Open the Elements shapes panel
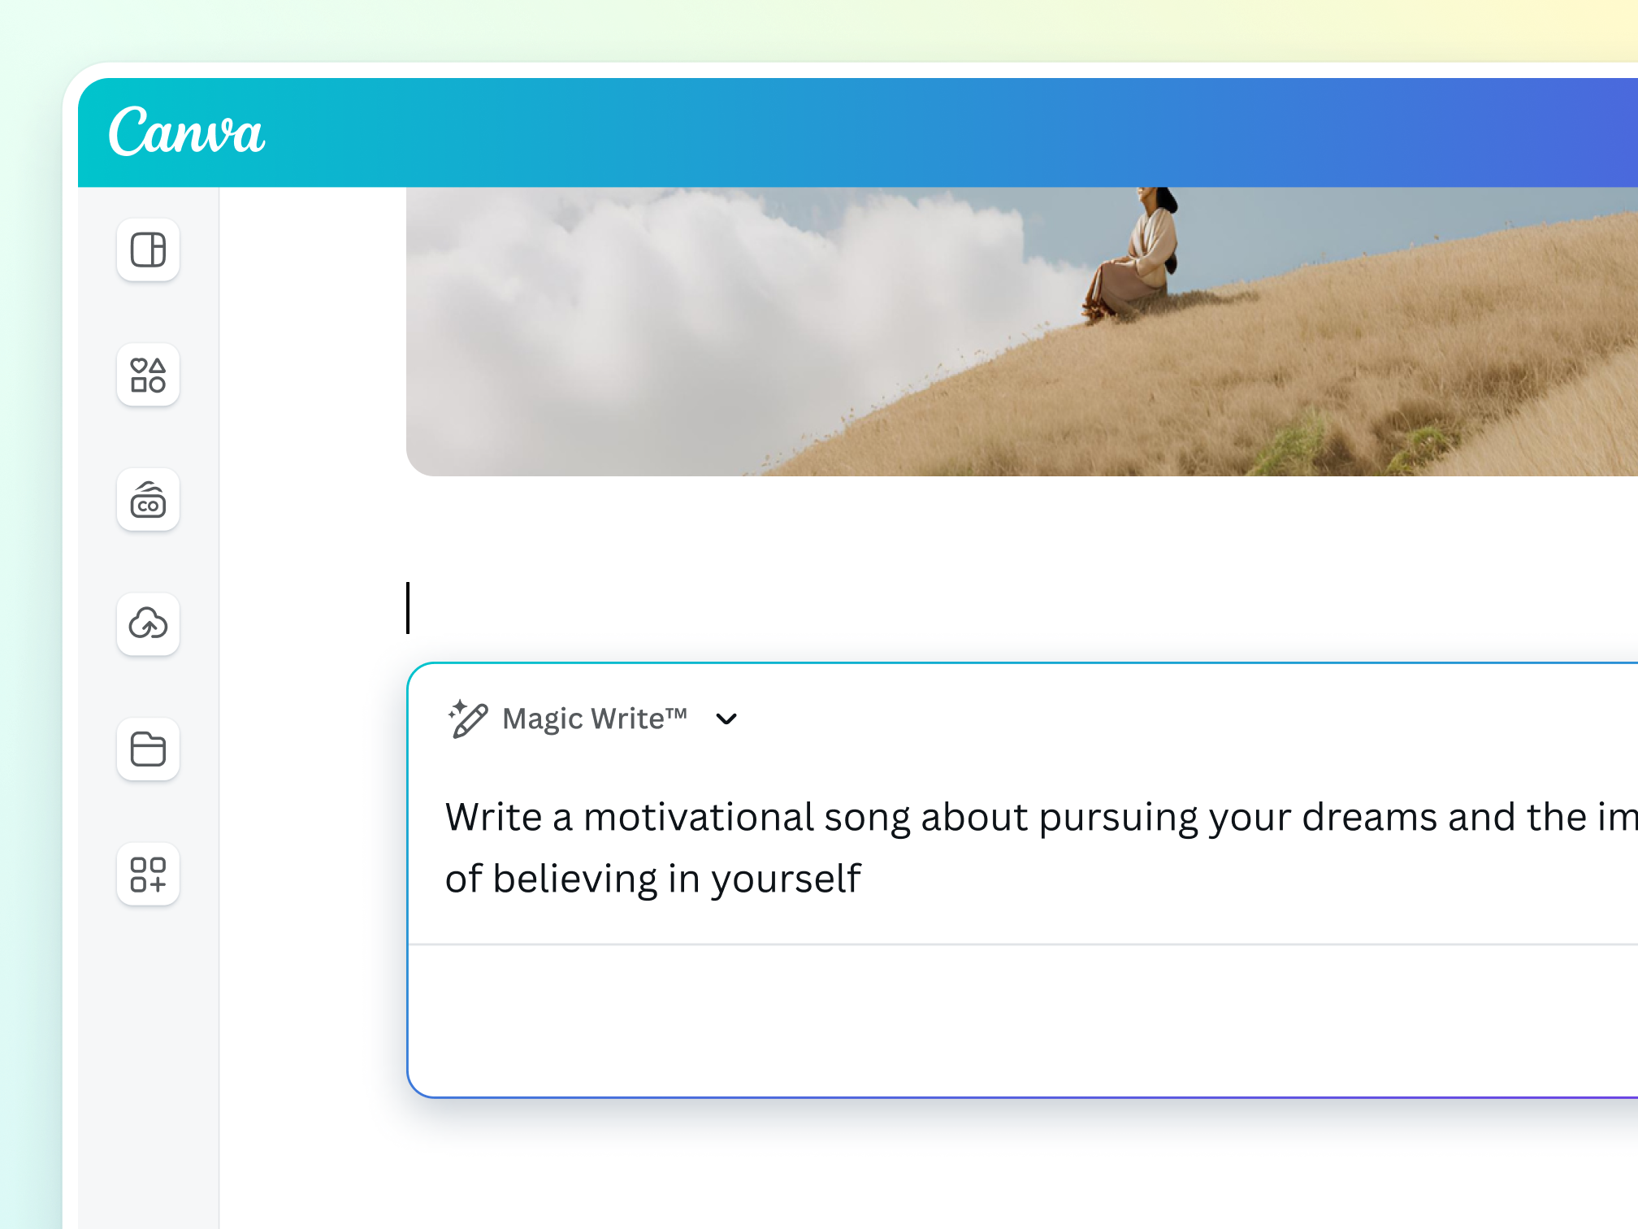 point(148,375)
